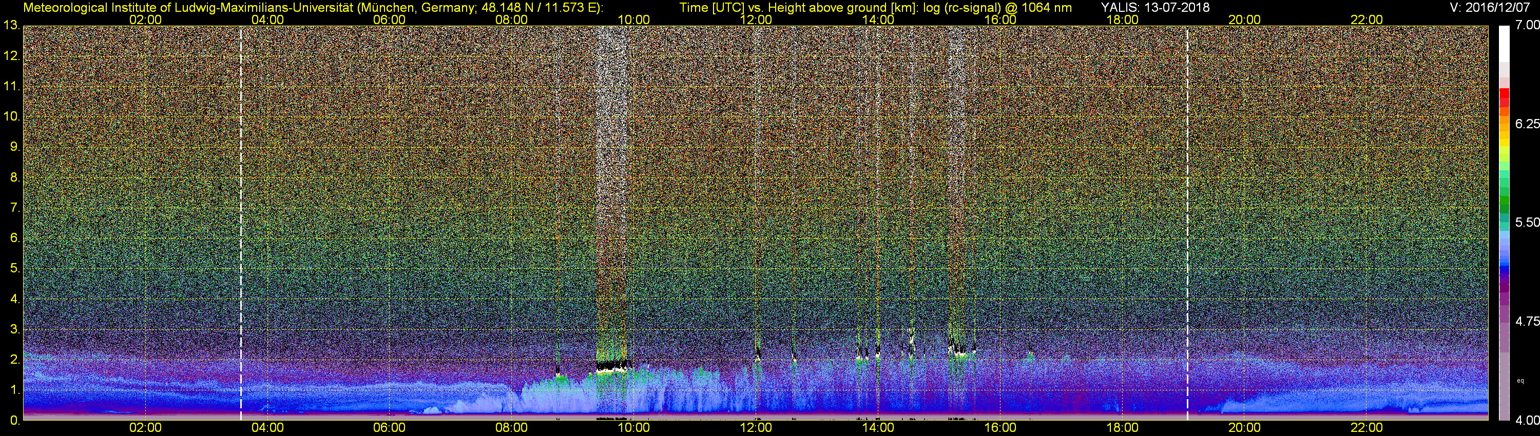Image resolution: width=1540 pixels, height=436 pixels.
Task: Click the 18:00 label on the top time axis
Action: [1122, 19]
